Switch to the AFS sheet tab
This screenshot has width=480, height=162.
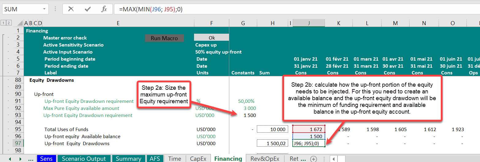point(154,158)
